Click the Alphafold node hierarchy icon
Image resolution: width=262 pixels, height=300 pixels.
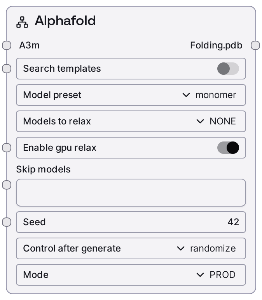[22, 22]
